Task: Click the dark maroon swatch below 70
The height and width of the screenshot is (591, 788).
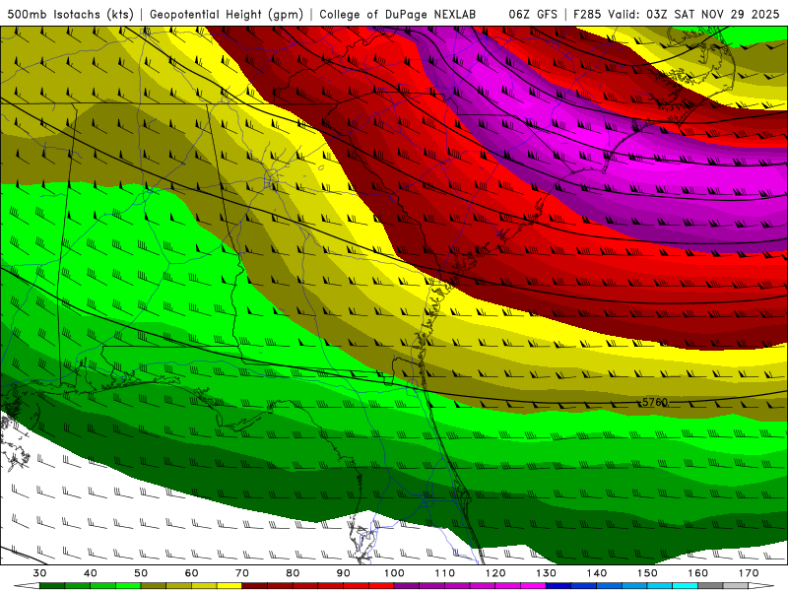Action: coord(255,585)
